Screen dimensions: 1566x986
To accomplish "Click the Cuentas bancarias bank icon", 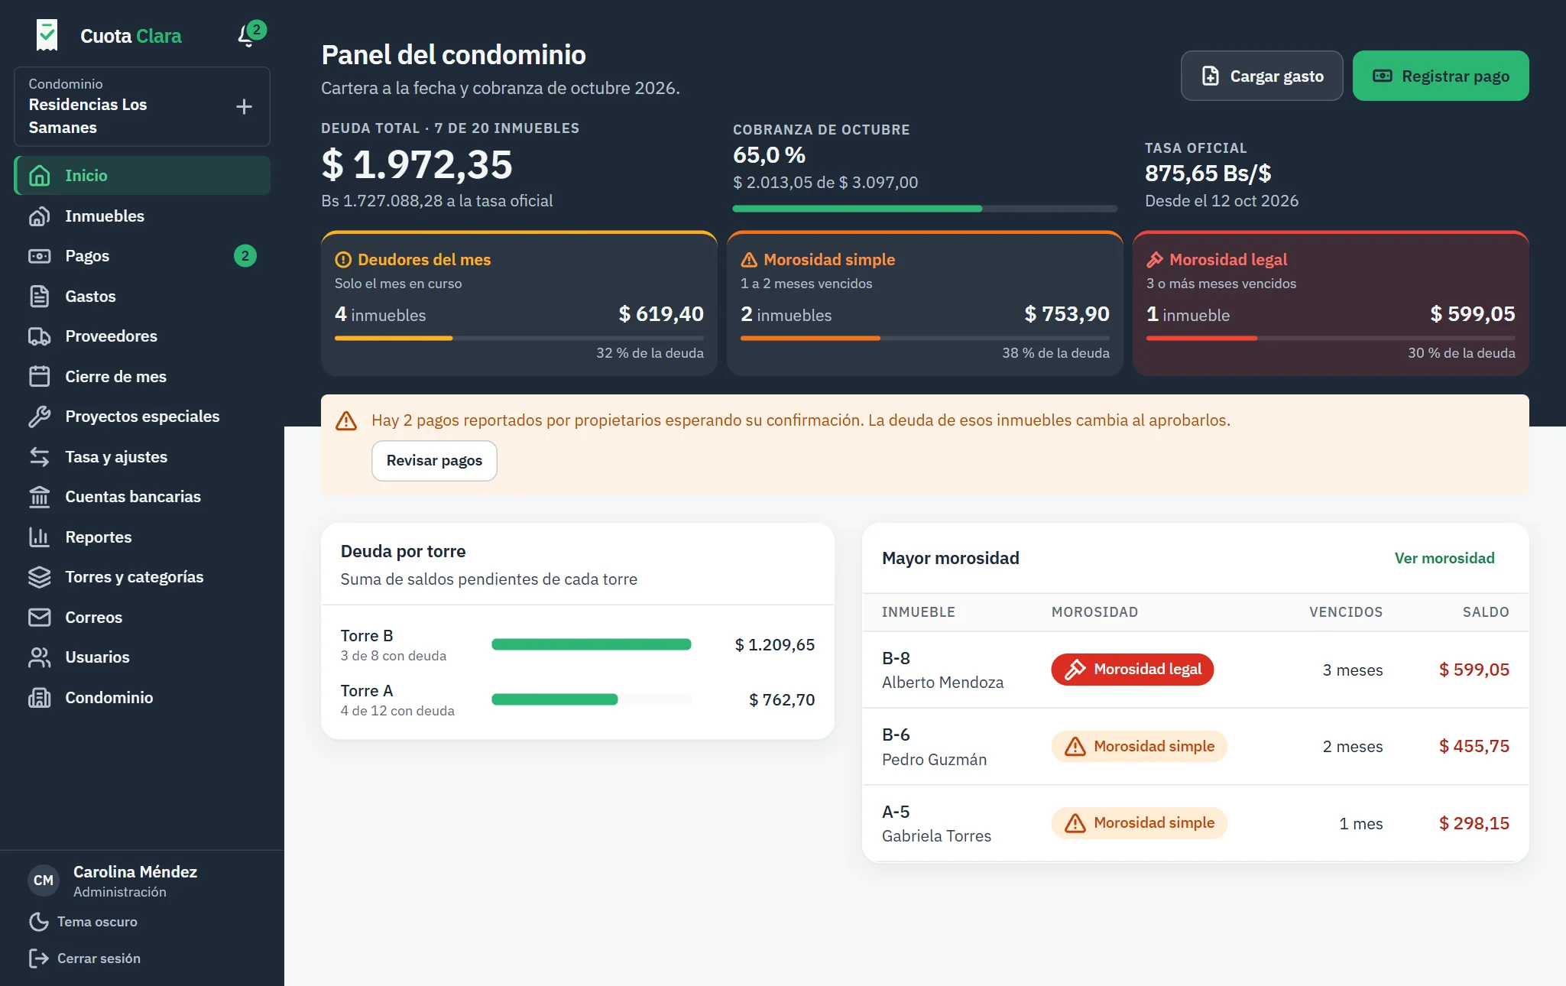I will (40, 497).
